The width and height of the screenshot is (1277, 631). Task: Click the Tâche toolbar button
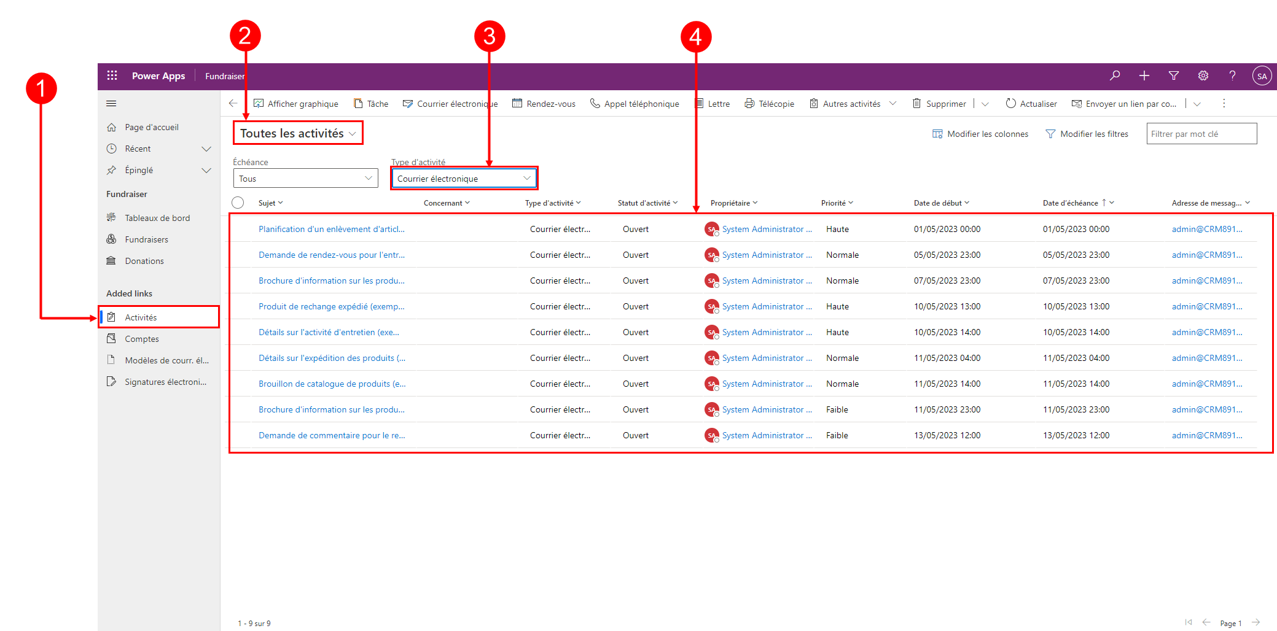click(371, 104)
